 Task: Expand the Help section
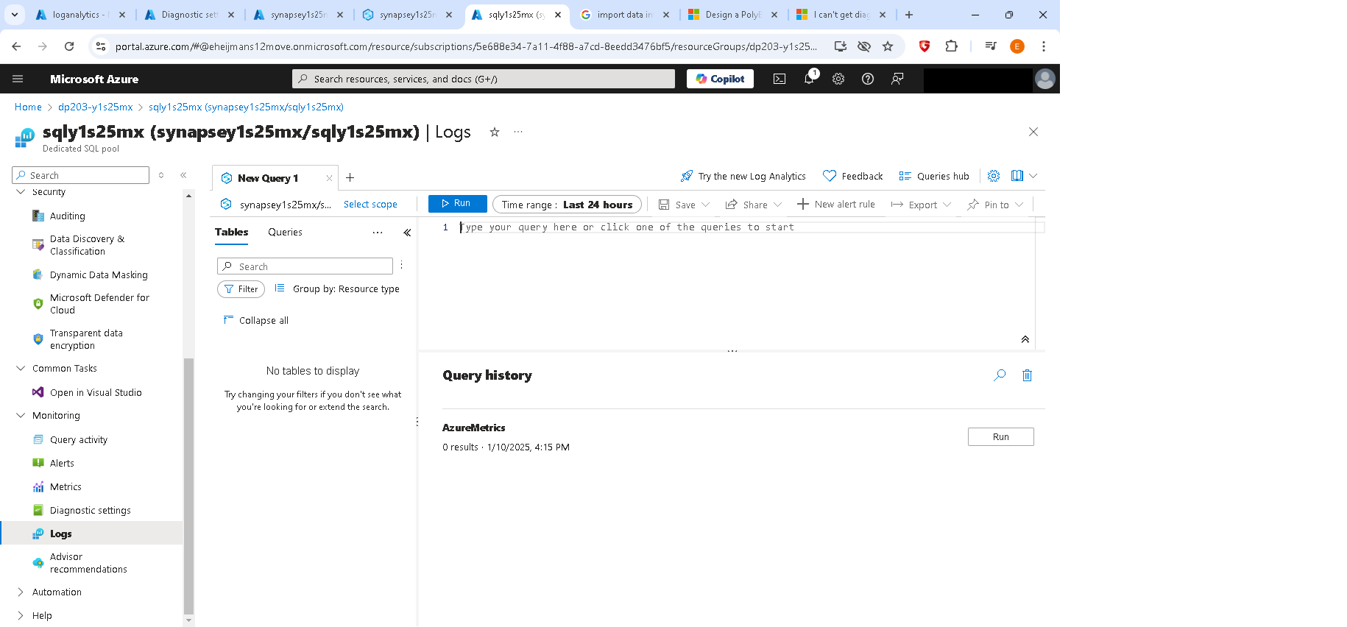point(21,615)
